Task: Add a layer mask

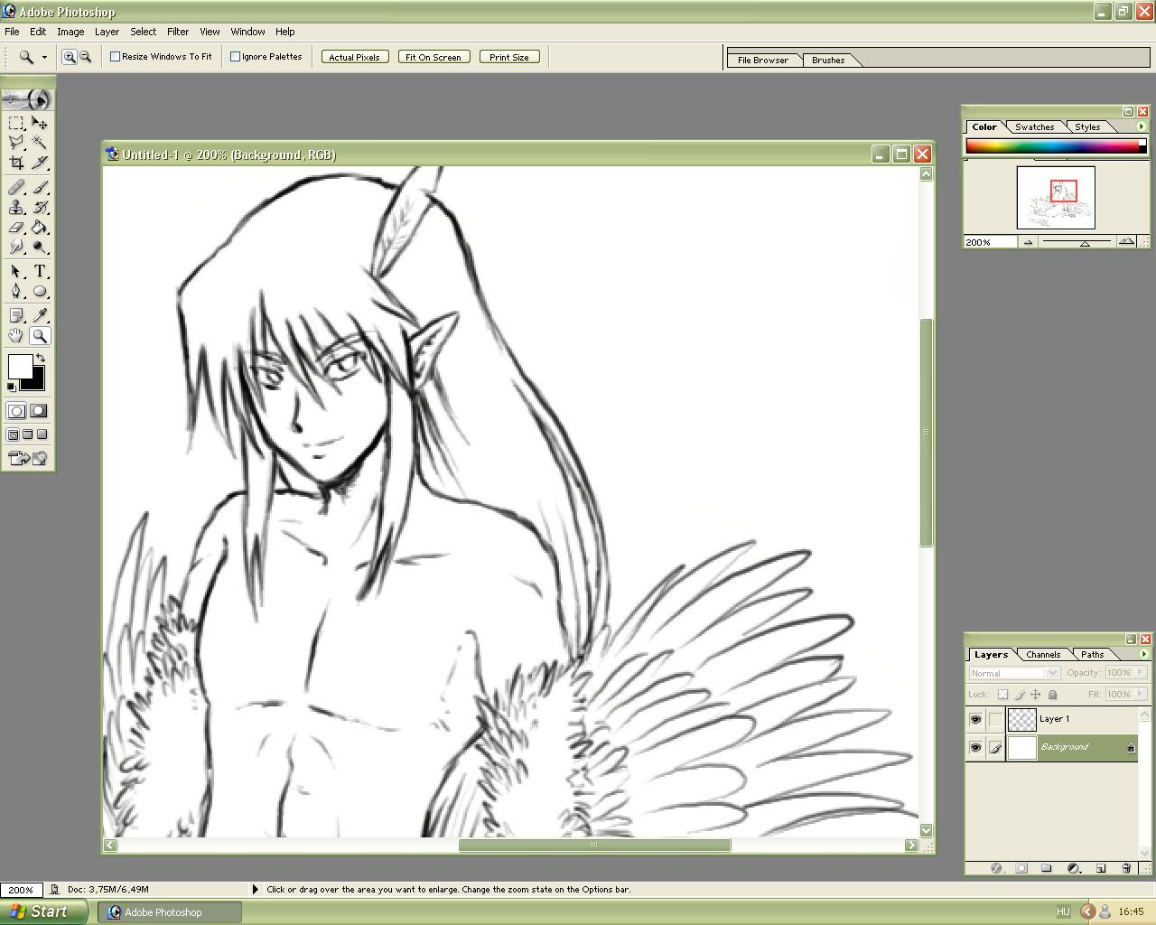Action: tap(1021, 868)
